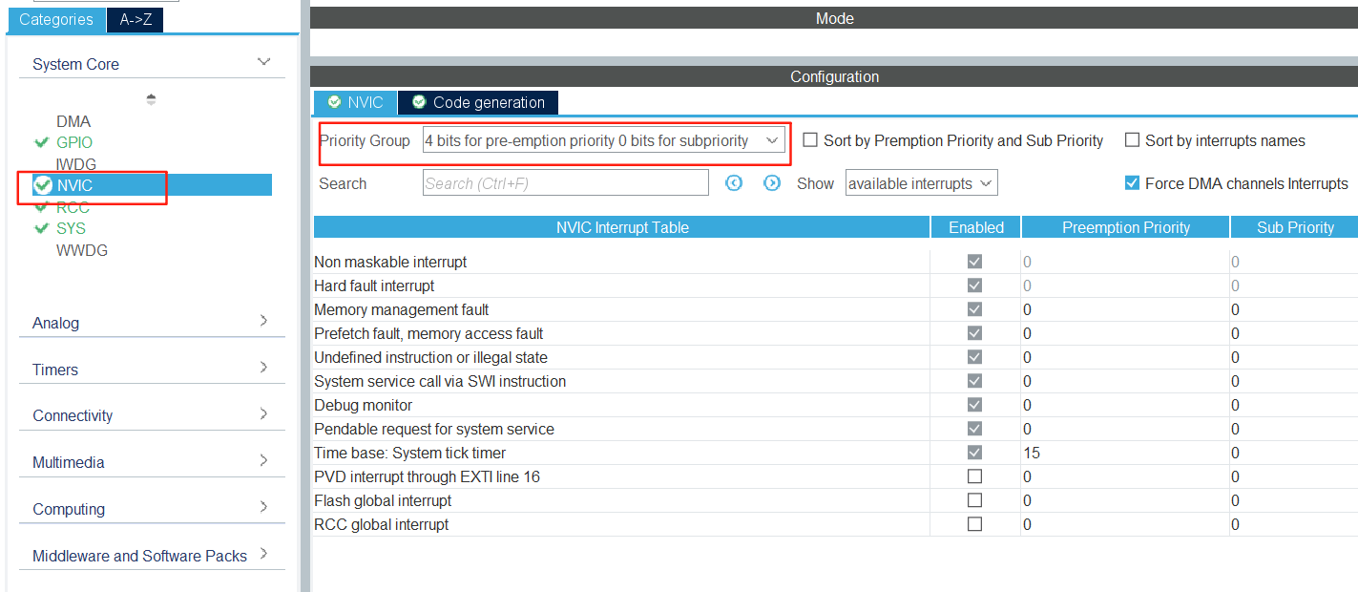This screenshot has width=1358, height=592.
Task: Sort by NVIC Interrupt Table column header
Action: [622, 227]
